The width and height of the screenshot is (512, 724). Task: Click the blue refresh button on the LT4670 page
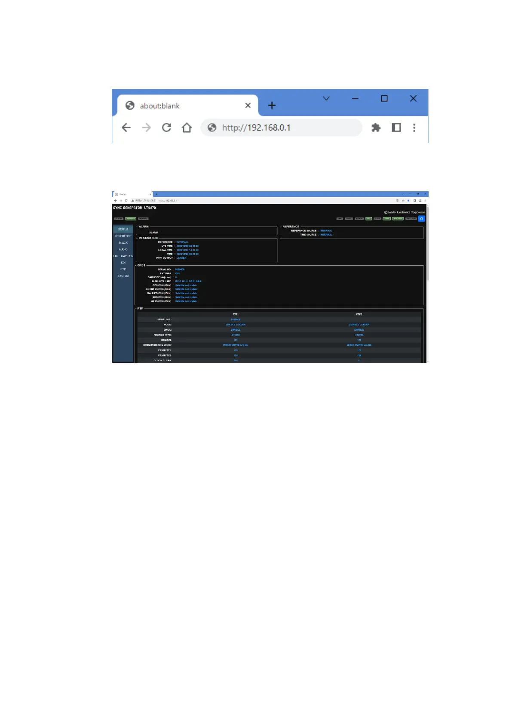[422, 219]
